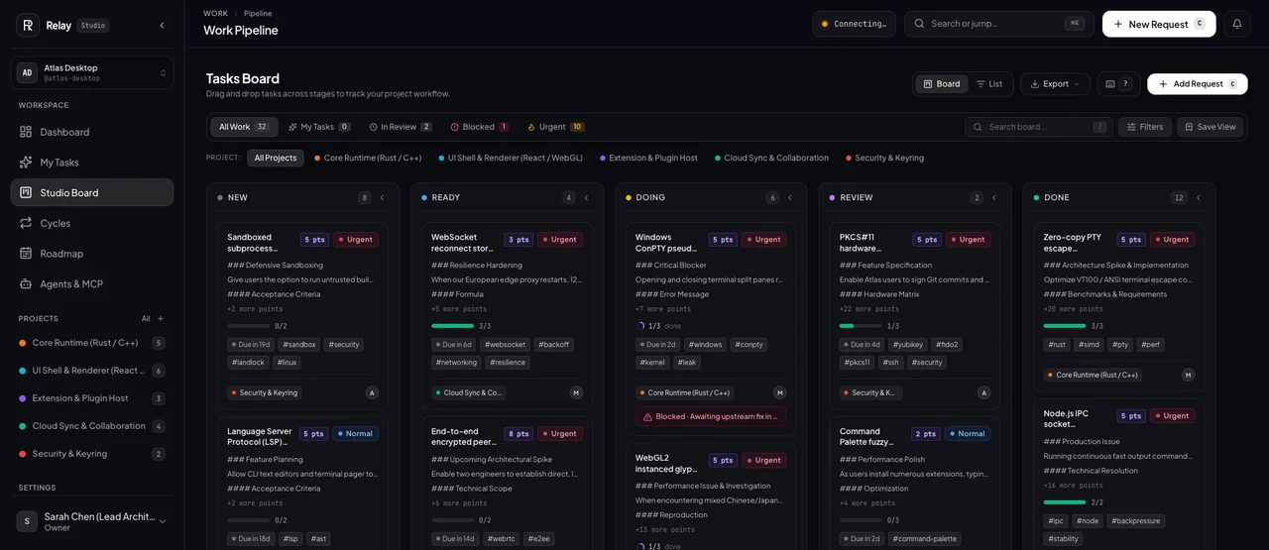1269x550 pixels.
Task: Open Core Runtime project in sidebar
Action: click(92, 343)
